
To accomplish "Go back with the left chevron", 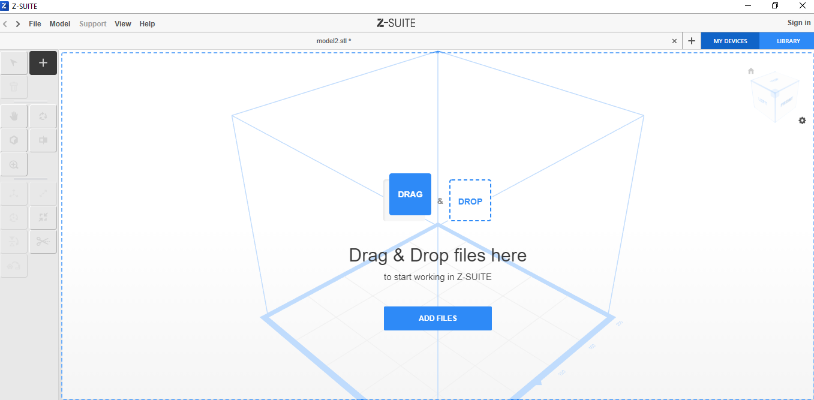I will (5, 24).
